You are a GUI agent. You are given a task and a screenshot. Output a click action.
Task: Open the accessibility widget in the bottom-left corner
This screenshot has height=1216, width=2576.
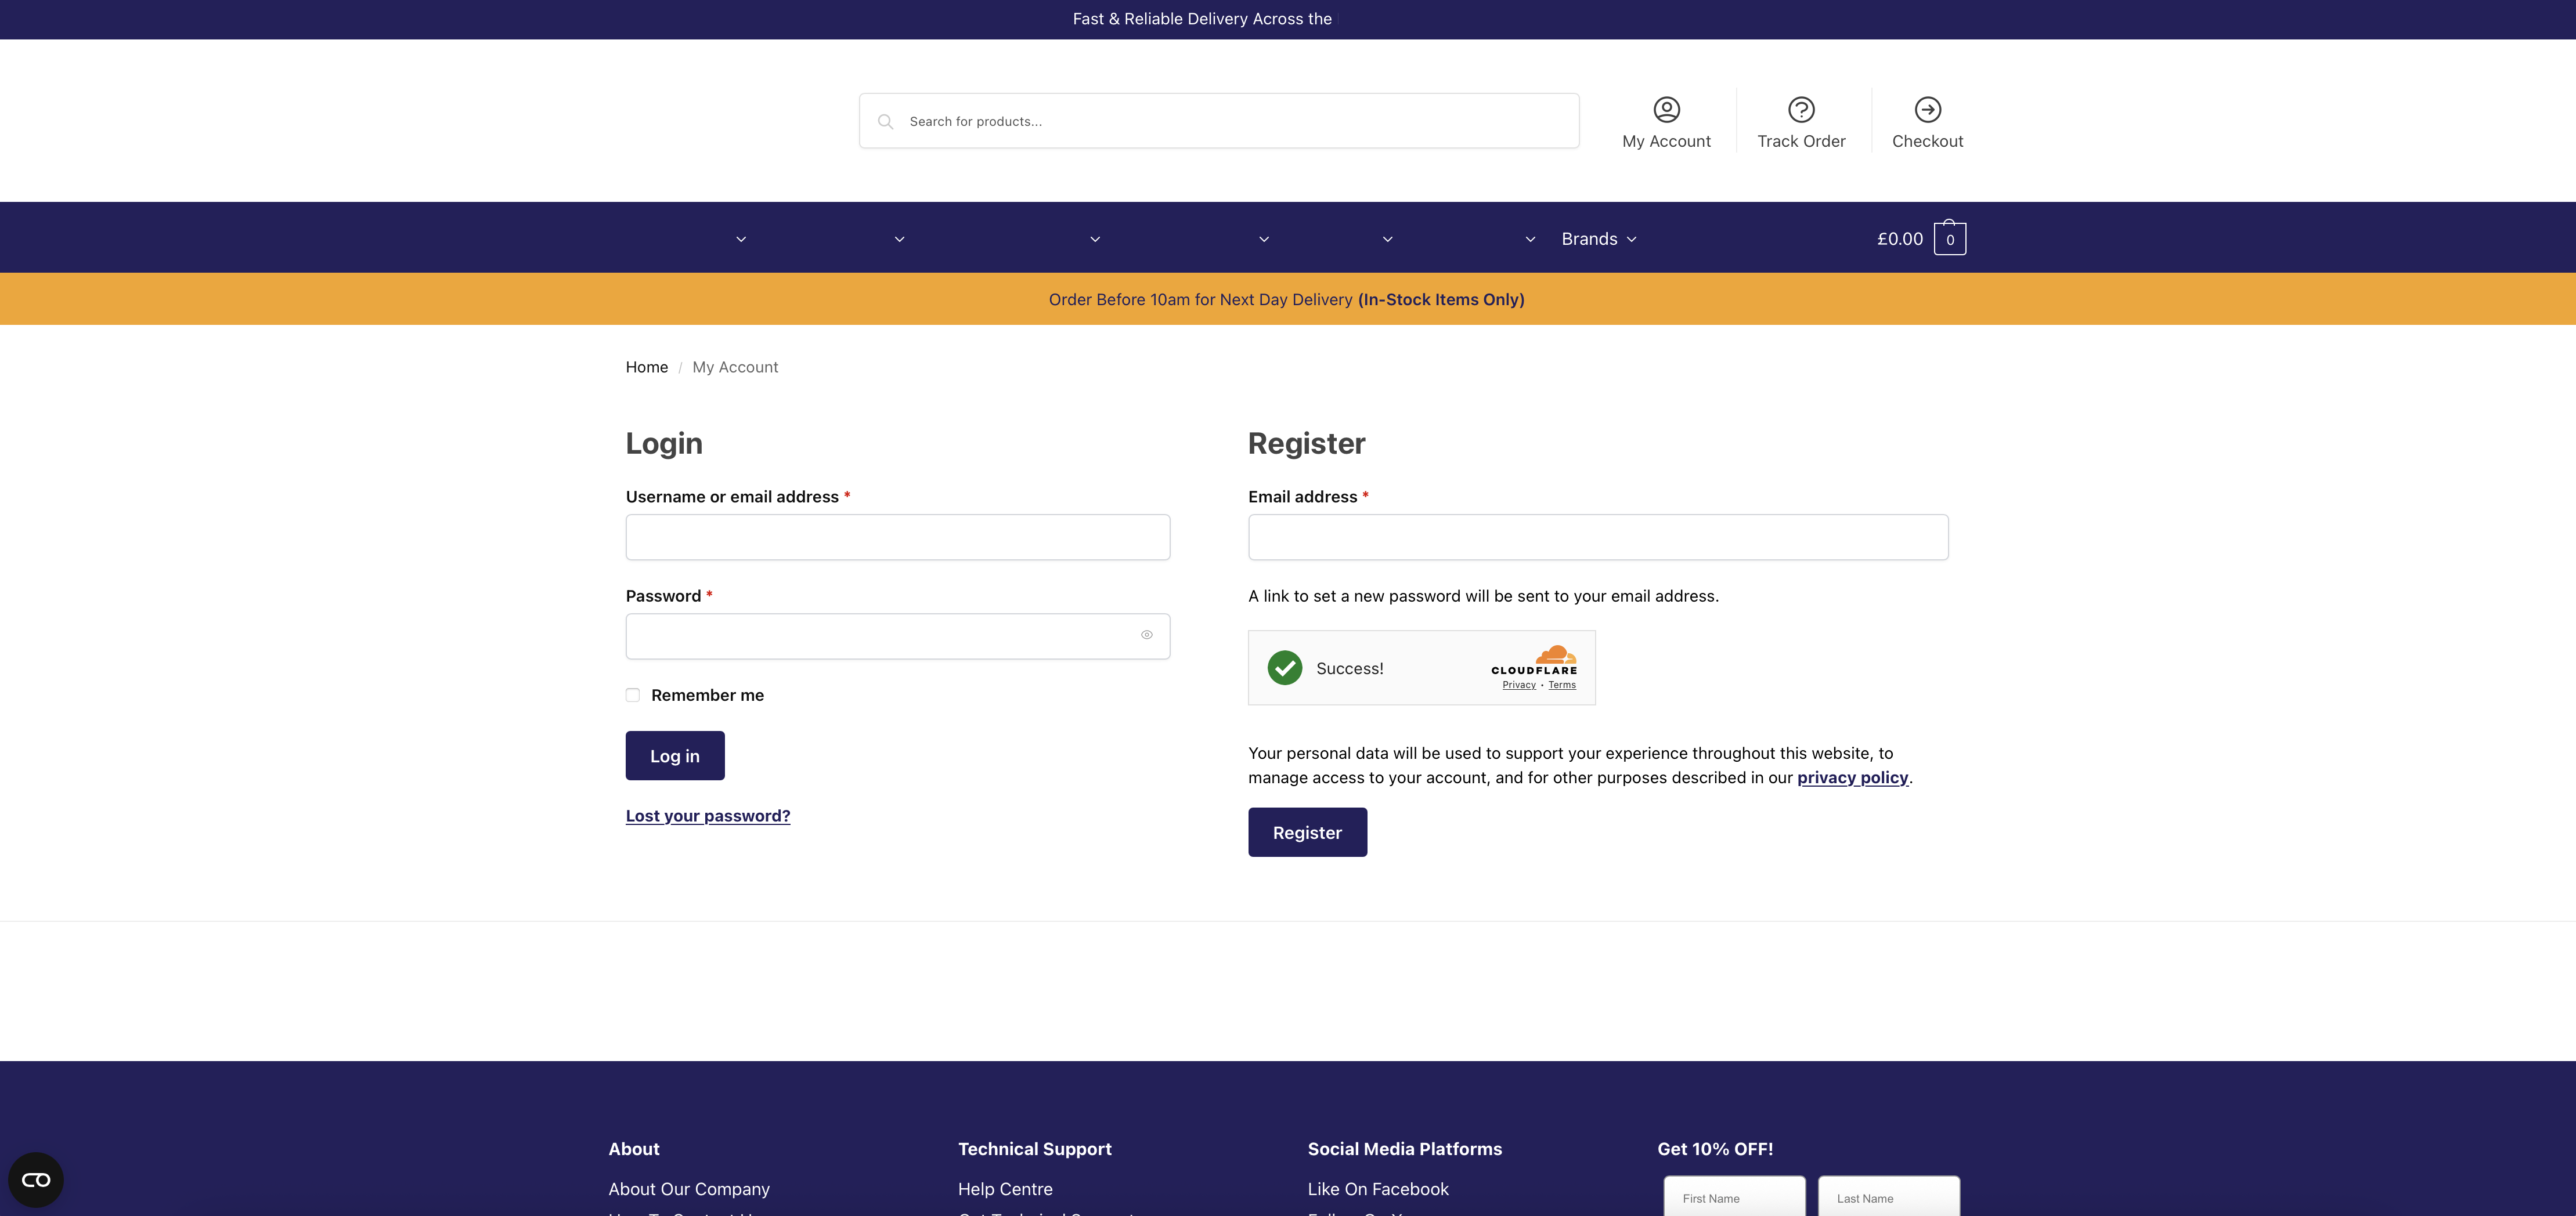click(36, 1180)
